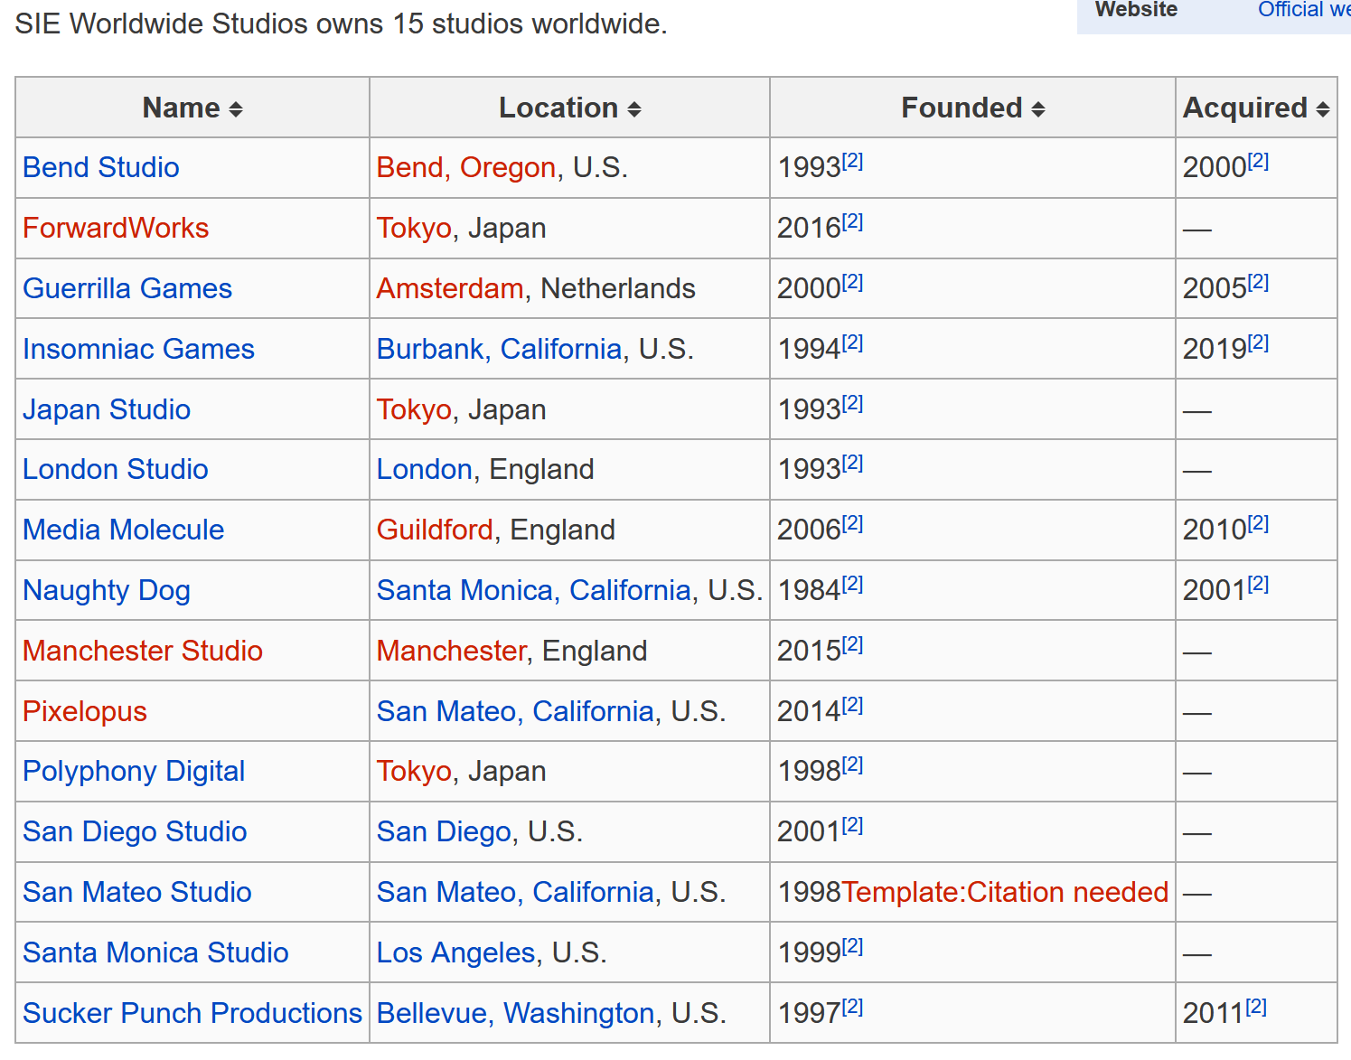Viewport: 1351px width, 1060px height.
Task: Open citation [2] beside Insomniac's 2019
Action: coord(1258,342)
